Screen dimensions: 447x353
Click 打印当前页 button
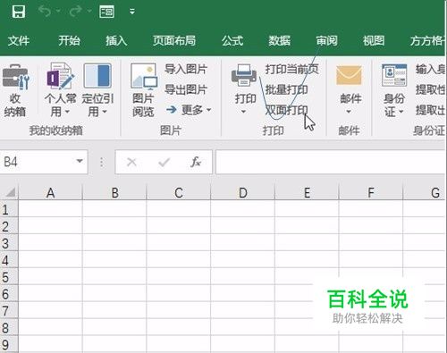[x=292, y=69]
